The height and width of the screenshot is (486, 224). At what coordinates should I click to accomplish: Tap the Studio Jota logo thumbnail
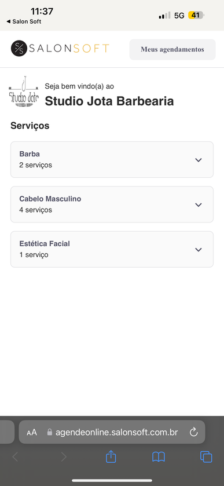pyautogui.click(x=24, y=92)
